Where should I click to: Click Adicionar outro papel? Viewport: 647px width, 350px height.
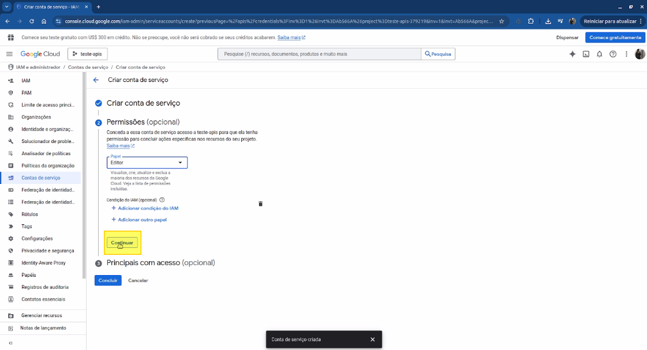point(139,220)
